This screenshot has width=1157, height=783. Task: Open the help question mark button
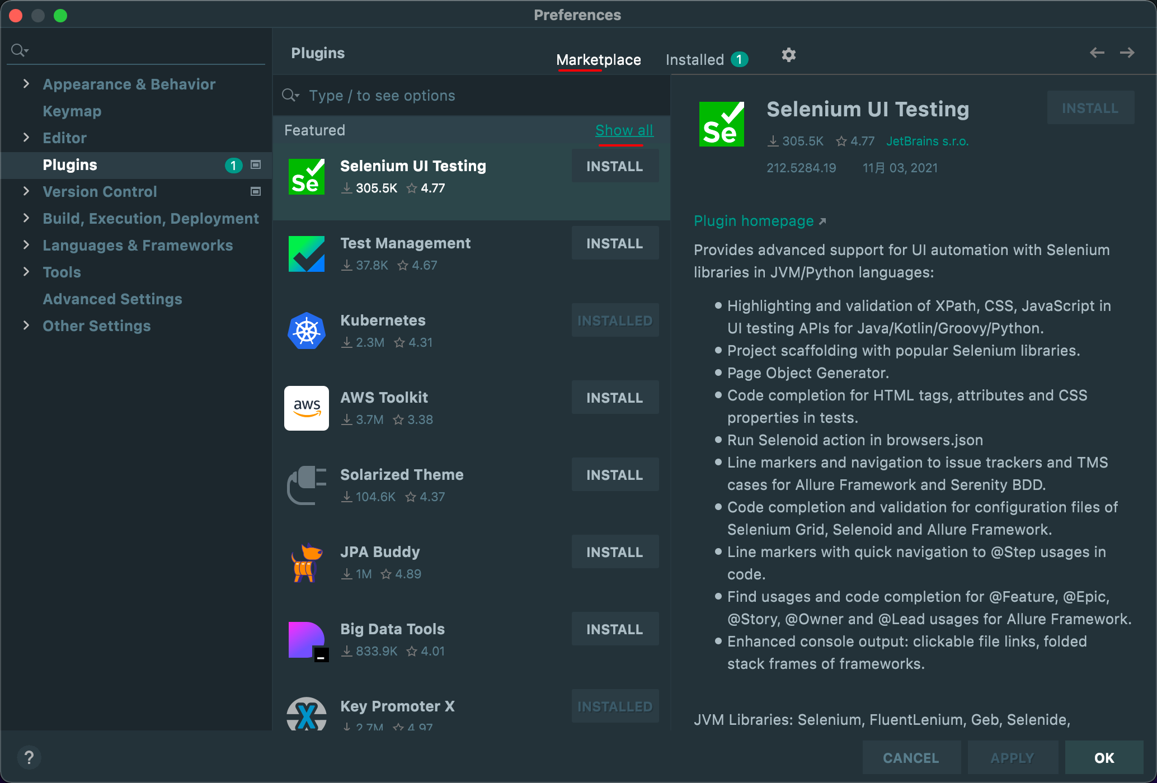[29, 758]
